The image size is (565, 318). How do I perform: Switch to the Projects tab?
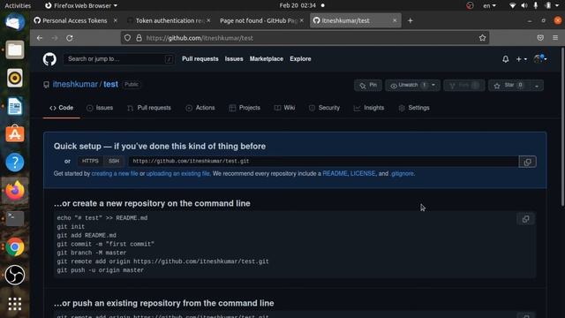click(245, 108)
